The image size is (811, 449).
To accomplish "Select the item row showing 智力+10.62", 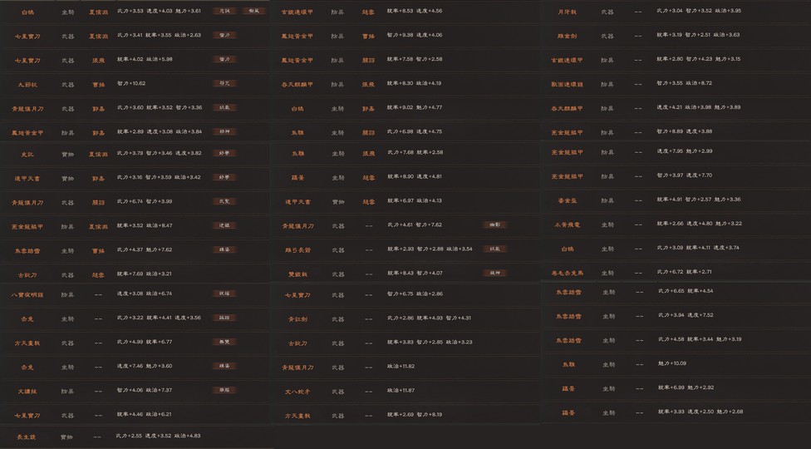I will (x=135, y=84).
